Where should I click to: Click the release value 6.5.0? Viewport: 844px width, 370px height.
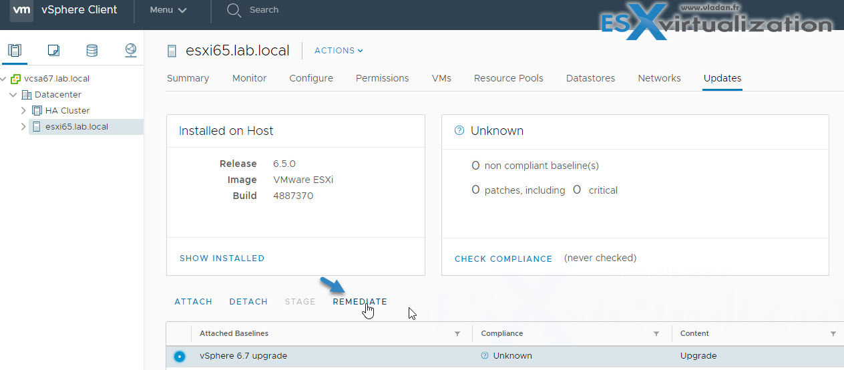coord(284,164)
